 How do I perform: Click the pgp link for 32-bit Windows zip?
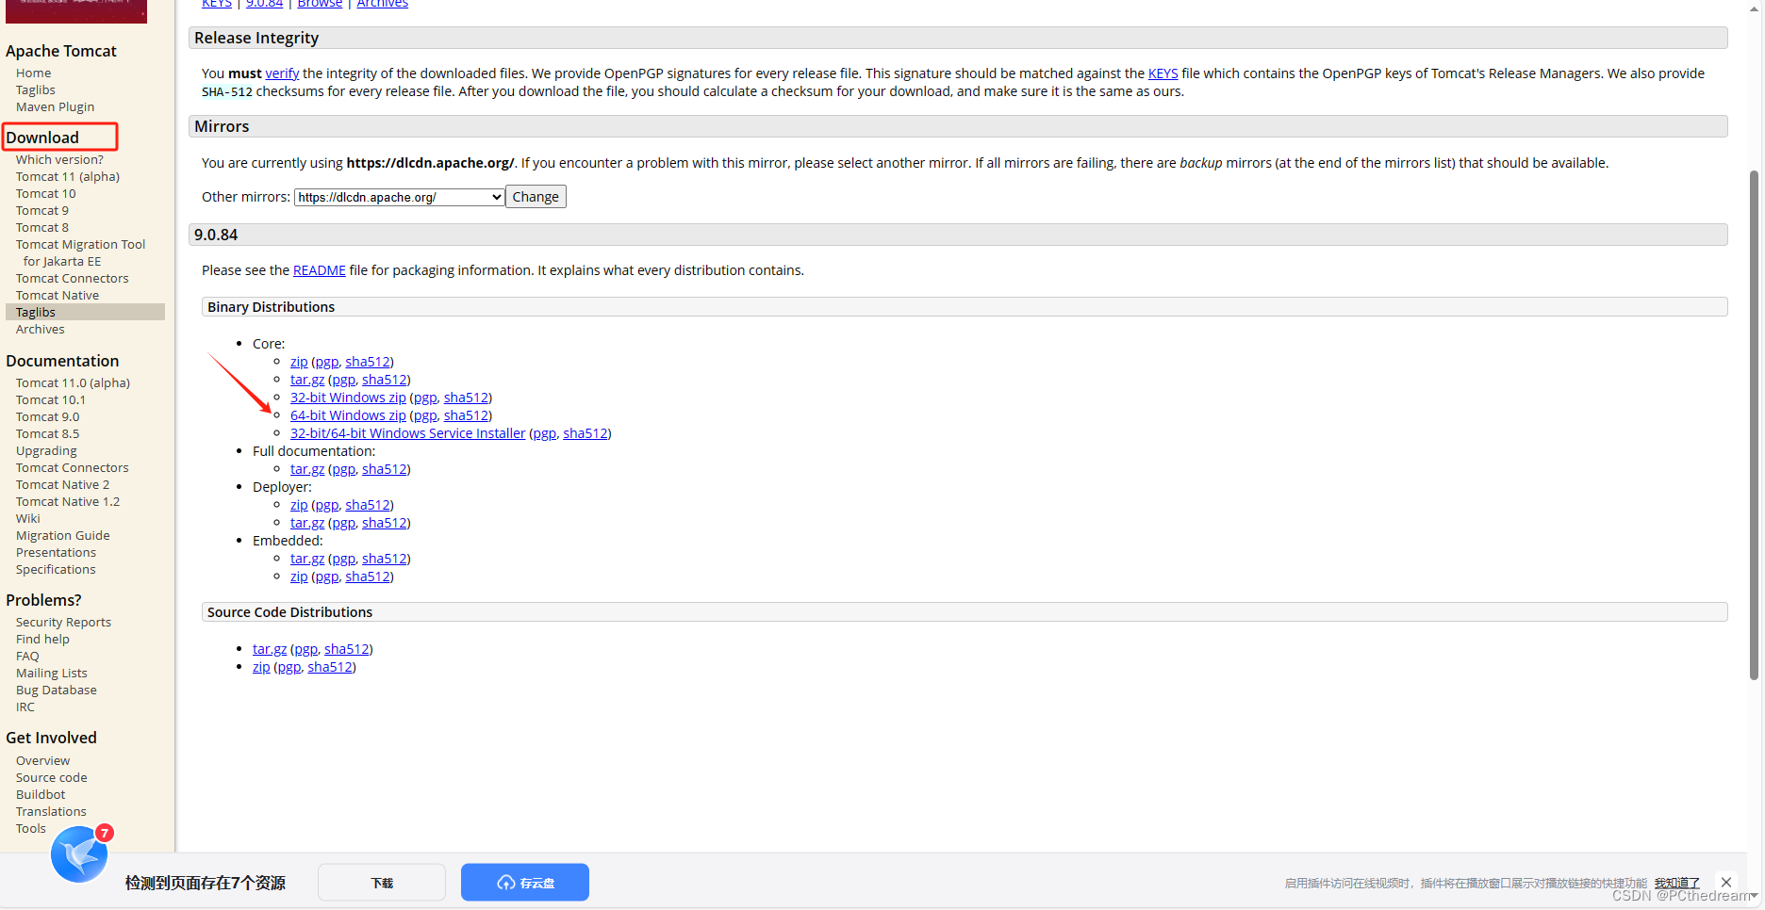click(425, 398)
